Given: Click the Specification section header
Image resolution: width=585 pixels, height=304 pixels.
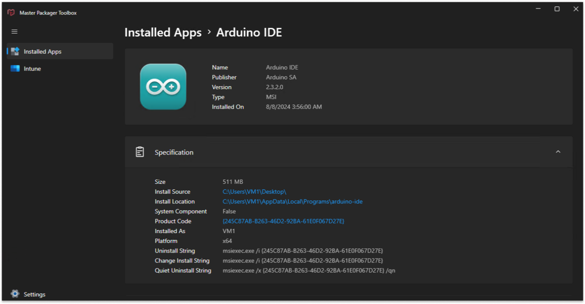Looking at the screenshot, I should (x=349, y=152).
